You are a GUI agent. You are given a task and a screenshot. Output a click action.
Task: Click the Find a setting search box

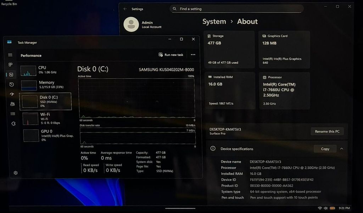click(236, 9)
